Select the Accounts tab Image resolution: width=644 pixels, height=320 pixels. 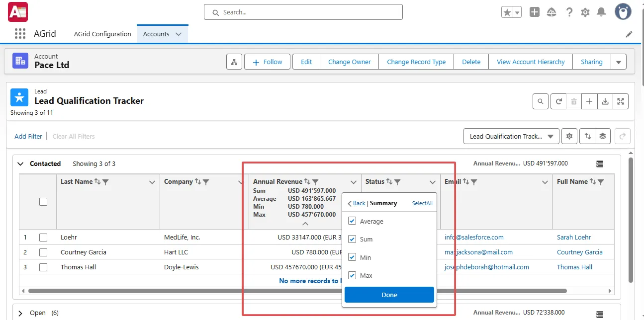156,34
